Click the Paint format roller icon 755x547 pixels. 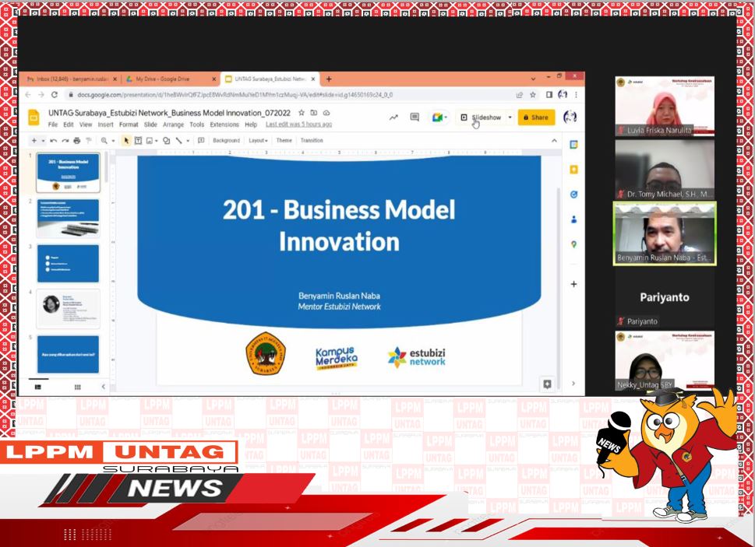(89, 140)
